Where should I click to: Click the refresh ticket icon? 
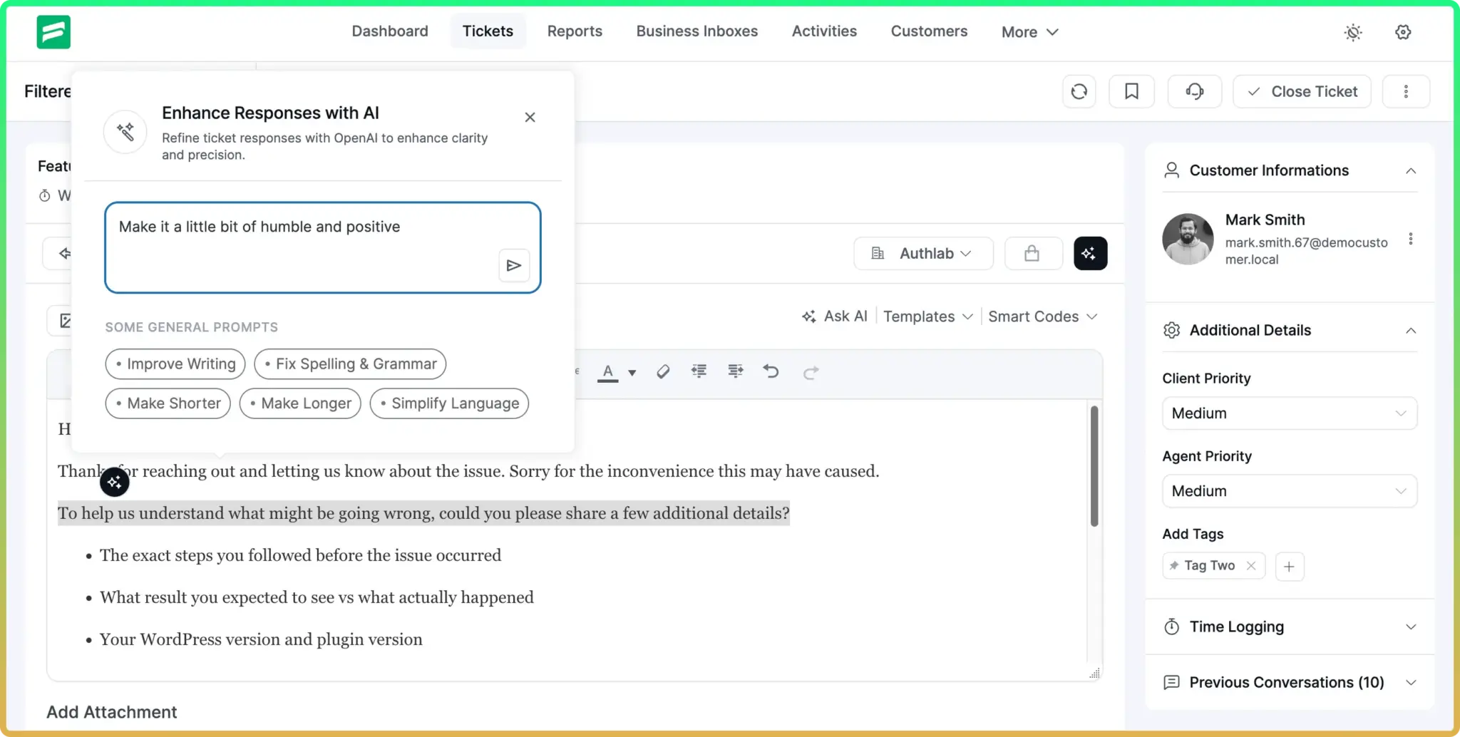click(1079, 91)
